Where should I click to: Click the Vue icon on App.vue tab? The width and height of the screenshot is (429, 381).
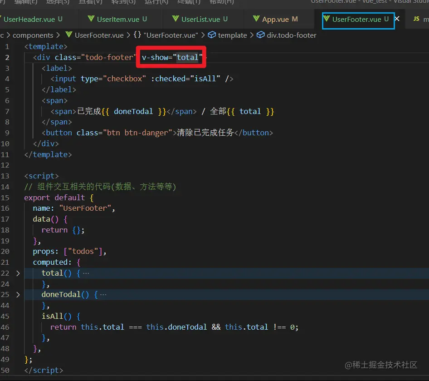click(256, 19)
